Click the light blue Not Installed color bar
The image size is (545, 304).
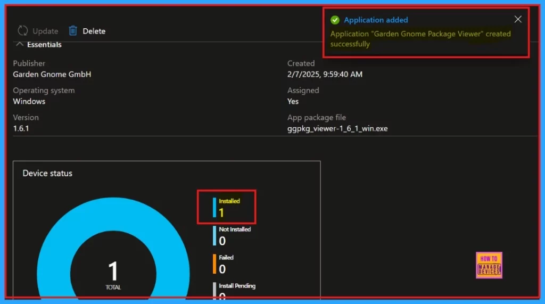pyautogui.click(x=214, y=236)
